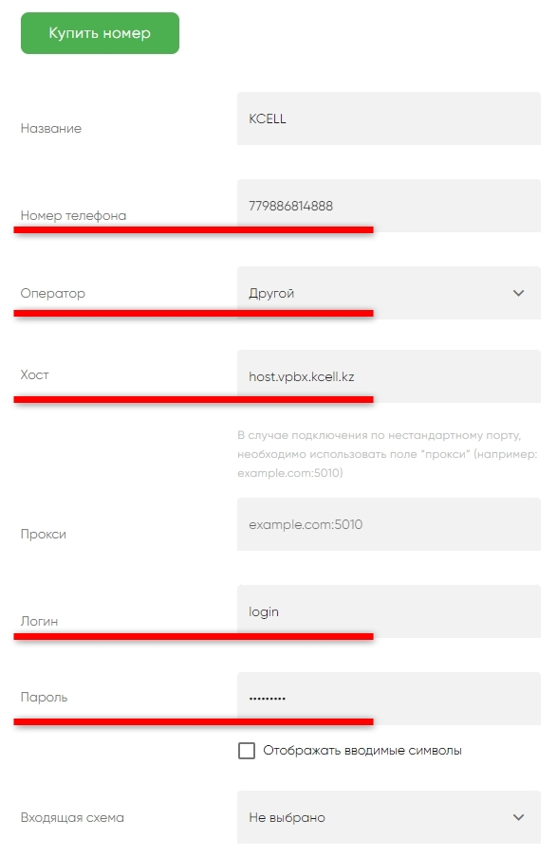
Task: Select the Логин input field
Action: tap(389, 611)
